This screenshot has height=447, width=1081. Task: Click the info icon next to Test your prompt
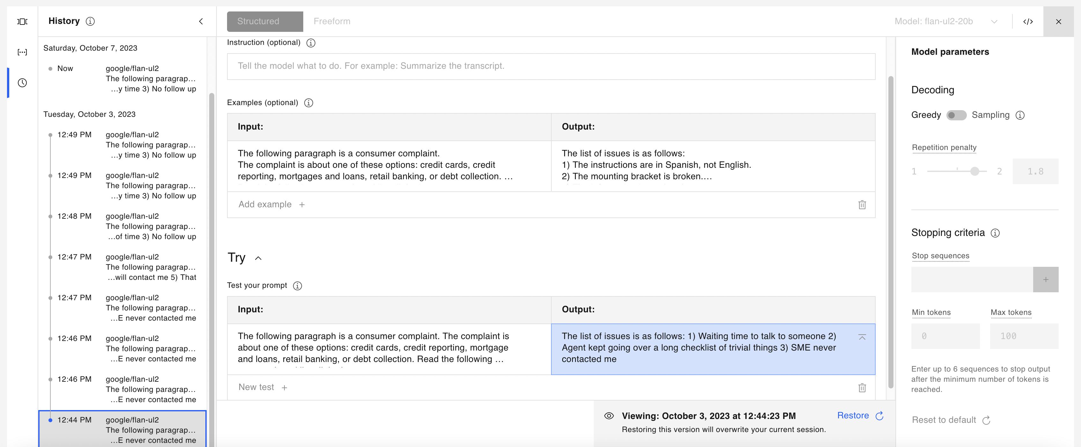coord(297,285)
